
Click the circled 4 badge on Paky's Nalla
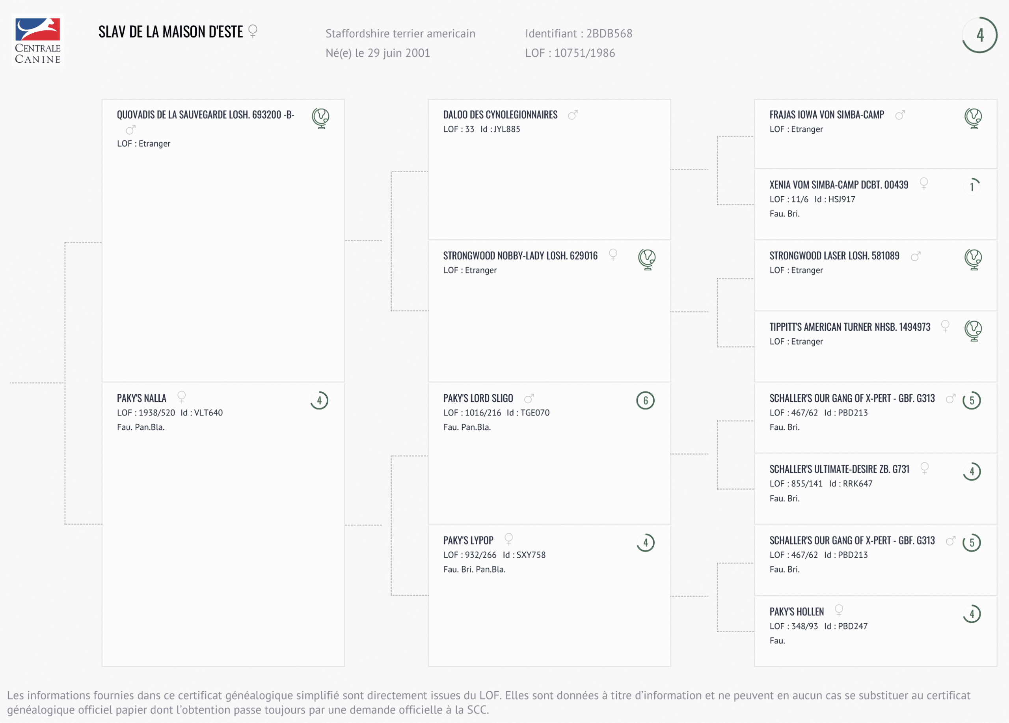click(319, 401)
